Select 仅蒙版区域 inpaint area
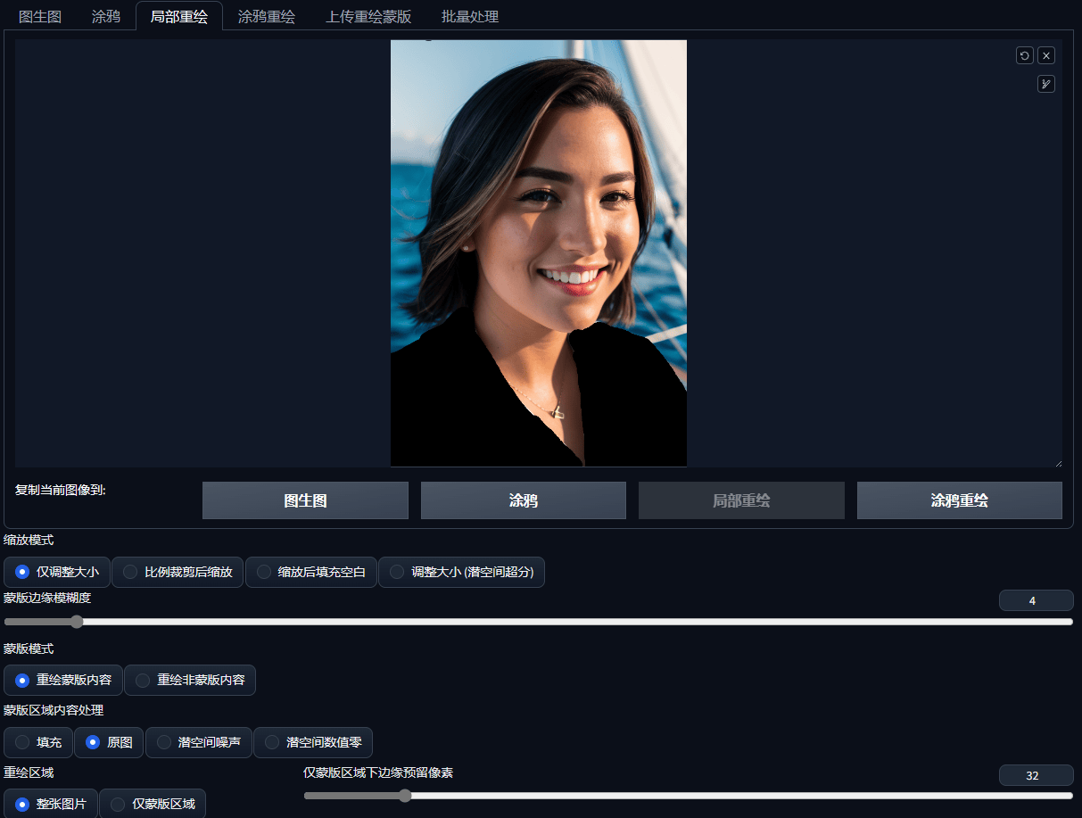Image resolution: width=1082 pixels, height=818 pixels. pyautogui.click(x=153, y=804)
